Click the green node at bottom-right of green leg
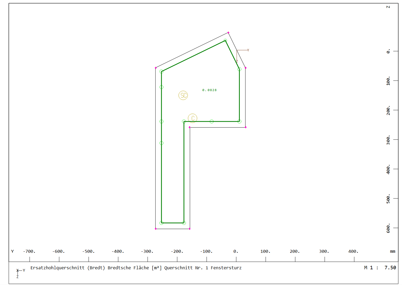The height and width of the screenshot is (285, 402). 184,223
